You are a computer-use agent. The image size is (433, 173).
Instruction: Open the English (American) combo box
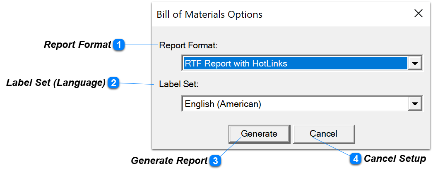coord(302,104)
